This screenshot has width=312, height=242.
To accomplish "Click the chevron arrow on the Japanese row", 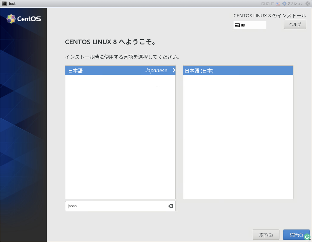I will pyautogui.click(x=174, y=70).
